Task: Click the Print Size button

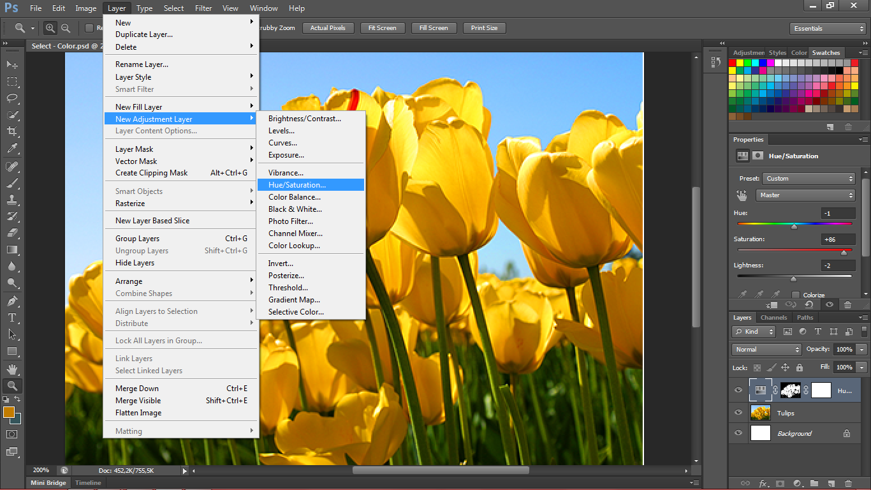Action: pos(485,28)
